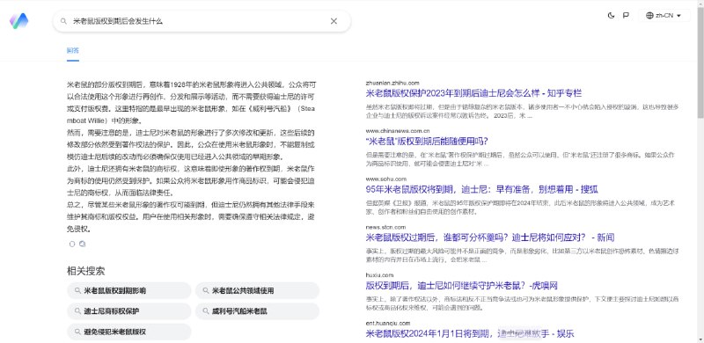Click the www.chinanews.com.cn source URL
Screen dimensions: 704x343
(398, 131)
